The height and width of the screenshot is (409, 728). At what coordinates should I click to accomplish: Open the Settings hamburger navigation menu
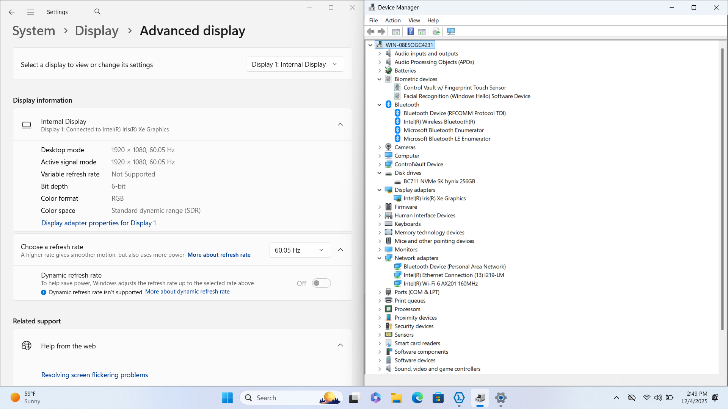coord(31,12)
